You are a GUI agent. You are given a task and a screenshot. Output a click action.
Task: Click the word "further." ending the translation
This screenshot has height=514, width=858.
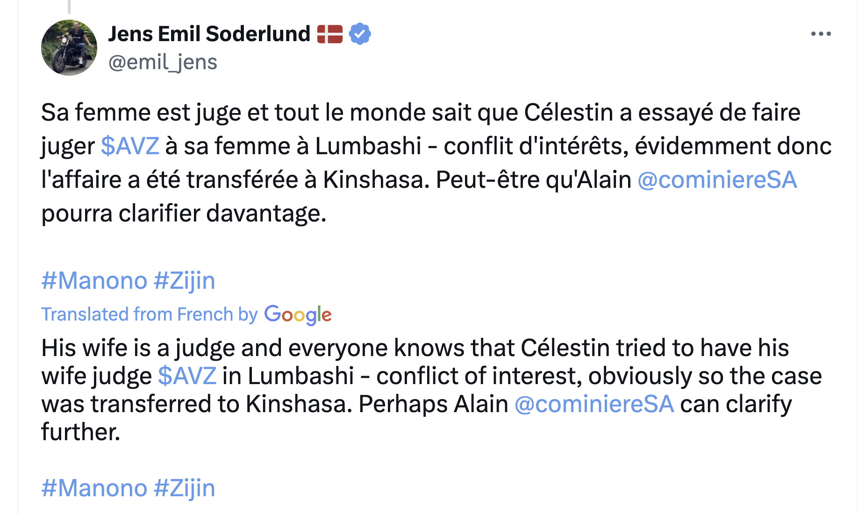point(81,432)
